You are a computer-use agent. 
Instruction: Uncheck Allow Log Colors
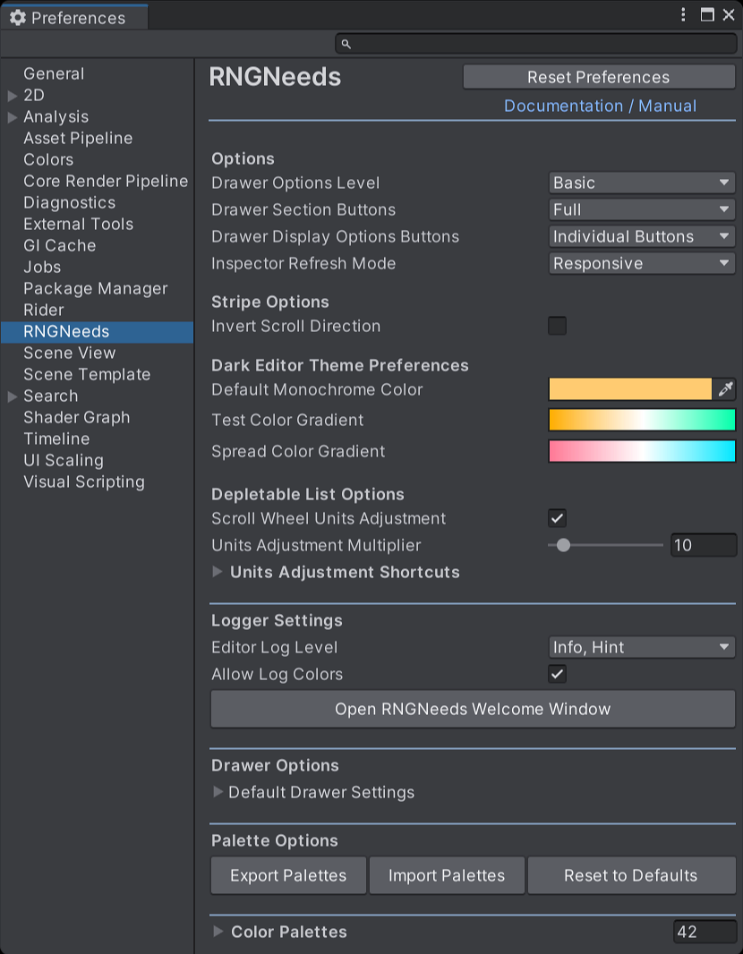click(557, 674)
